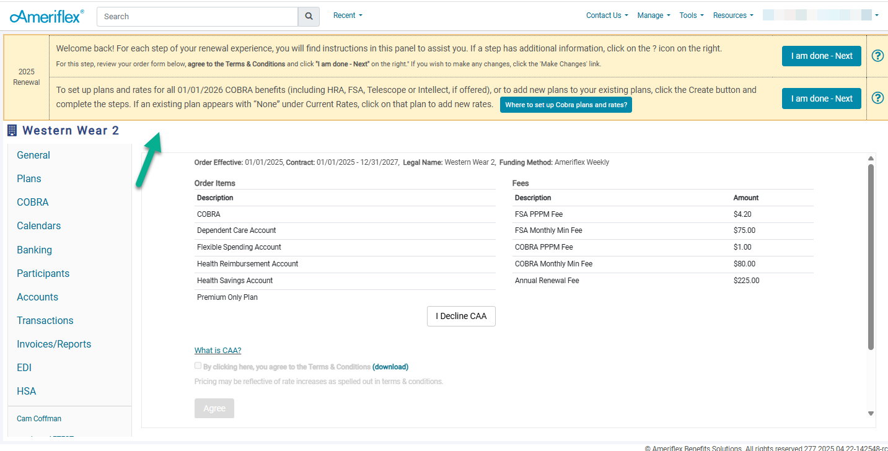Open the EDI section

[x=24, y=368]
